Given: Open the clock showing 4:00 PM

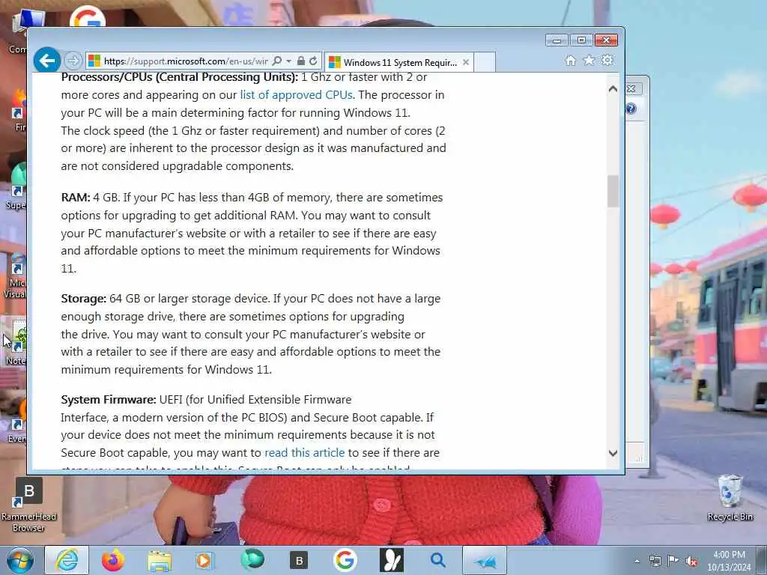Looking at the screenshot, I should (x=729, y=561).
